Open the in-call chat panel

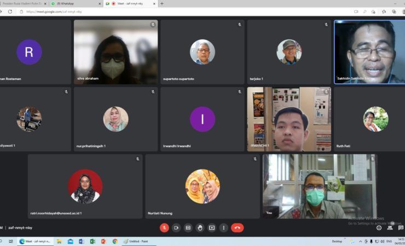coord(401,228)
